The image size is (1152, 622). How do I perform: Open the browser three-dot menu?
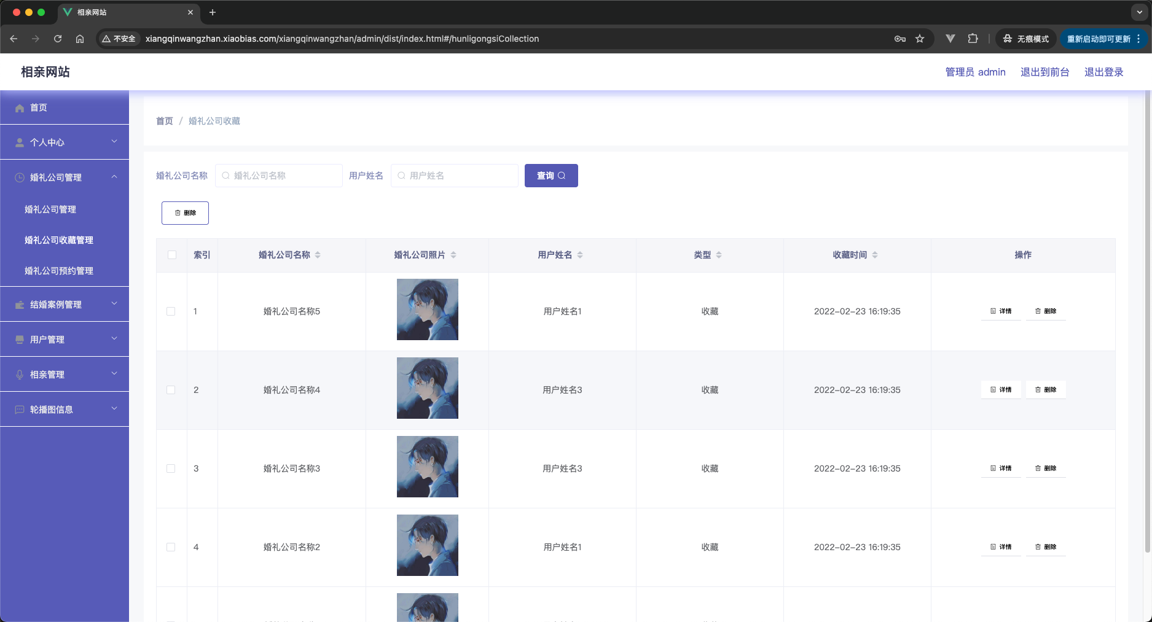1138,39
